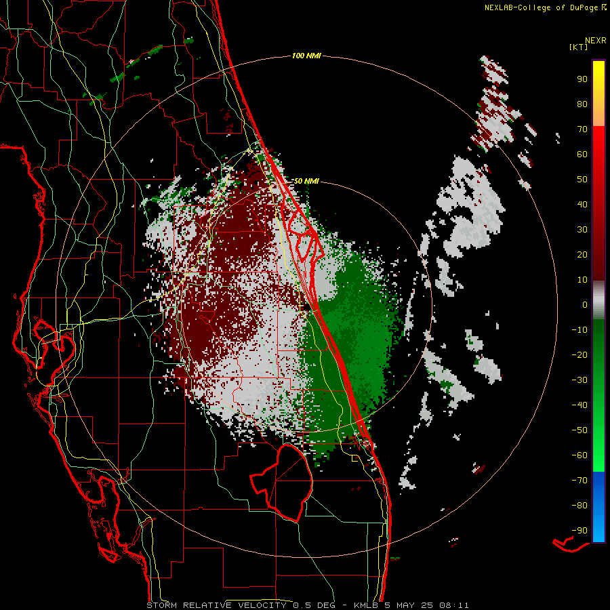Viewport: 610px width, 610px height.
Task: Pick the gray zero-velocity segment of the color bar
Action: (x=598, y=300)
